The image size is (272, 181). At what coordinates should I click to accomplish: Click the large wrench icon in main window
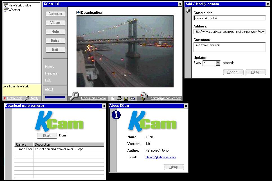coord(74,96)
